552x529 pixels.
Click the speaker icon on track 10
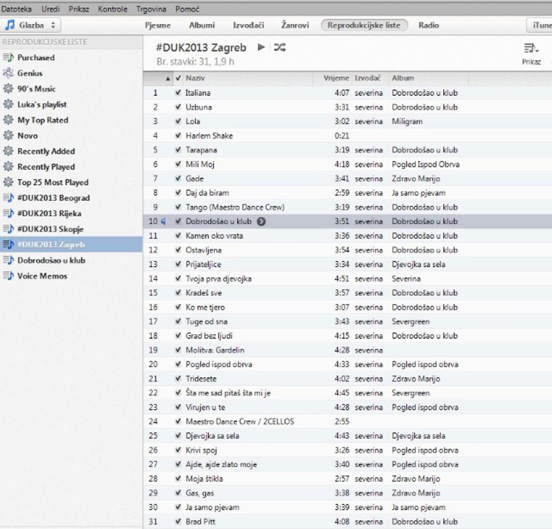click(163, 221)
